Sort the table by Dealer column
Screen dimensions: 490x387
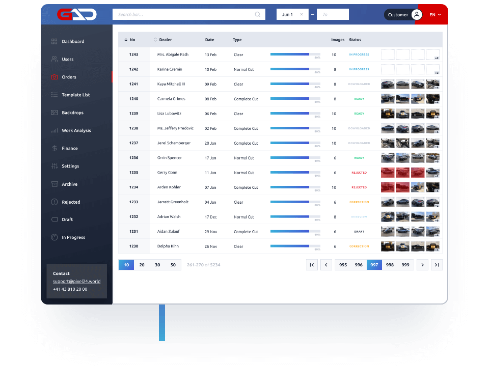[x=162, y=40]
